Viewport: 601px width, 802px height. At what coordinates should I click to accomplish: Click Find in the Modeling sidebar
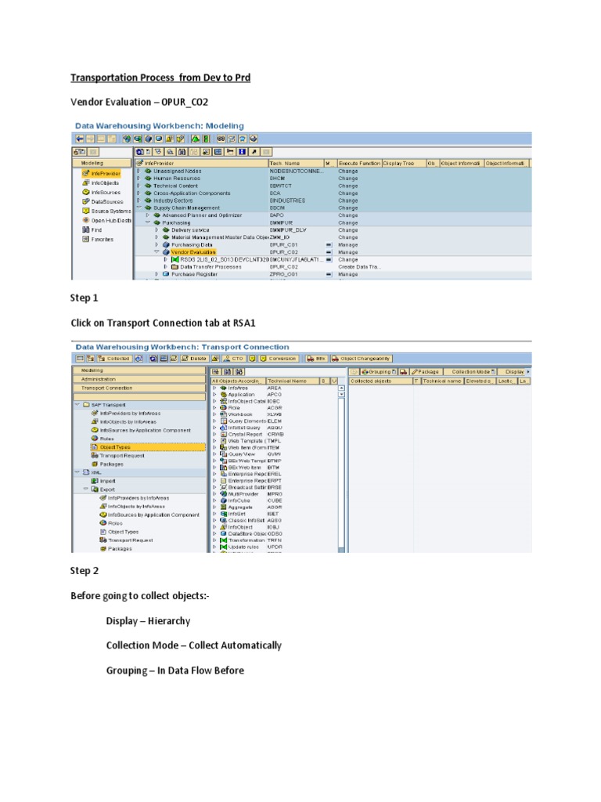pyautogui.click(x=92, y=229)
